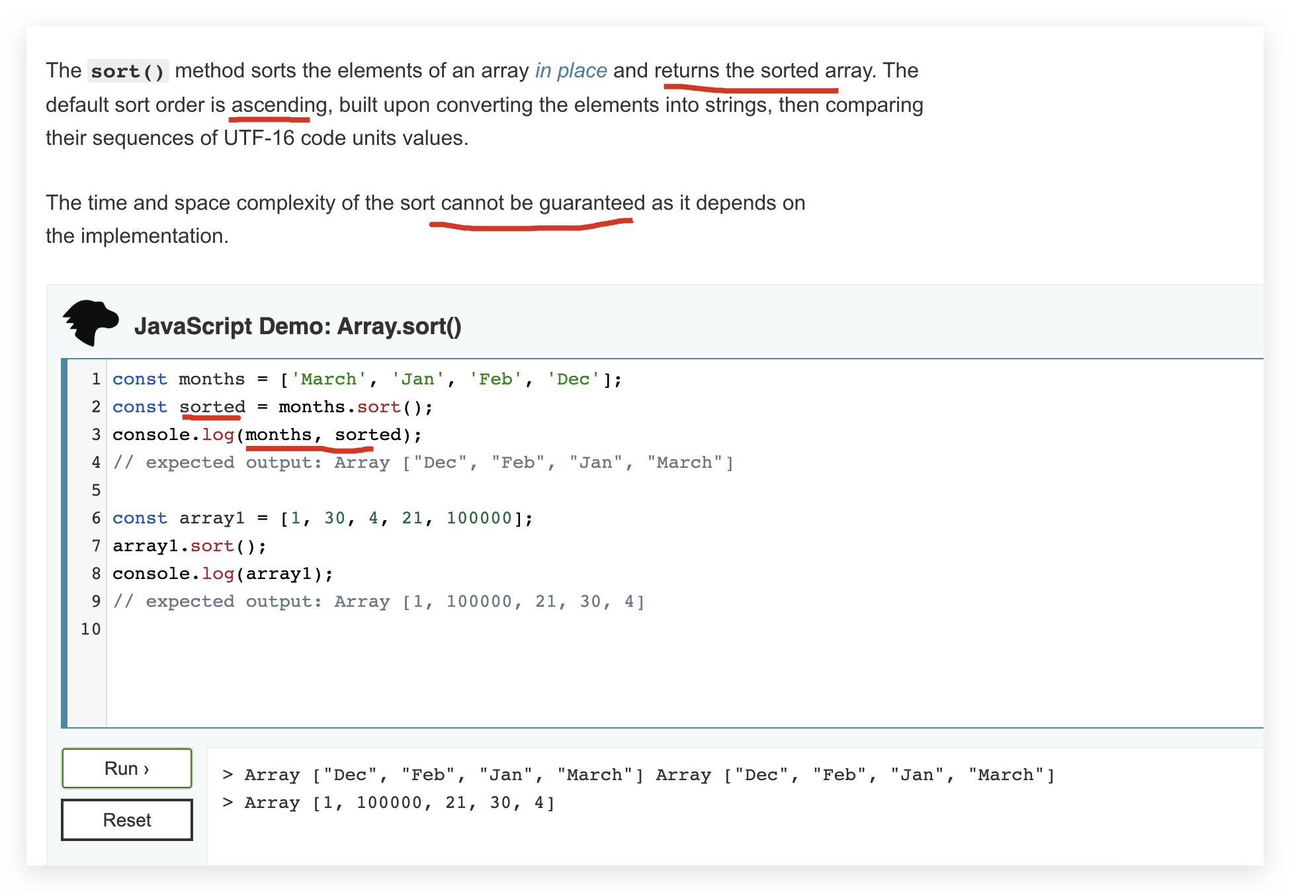
Task: Click line number 5 in the gutter
Action: [96, 490]
